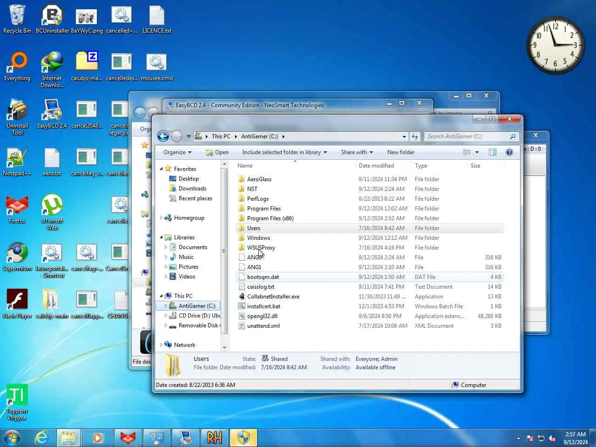
Task: Open Flash Player desktop shortcut
Action: [17, 304]
